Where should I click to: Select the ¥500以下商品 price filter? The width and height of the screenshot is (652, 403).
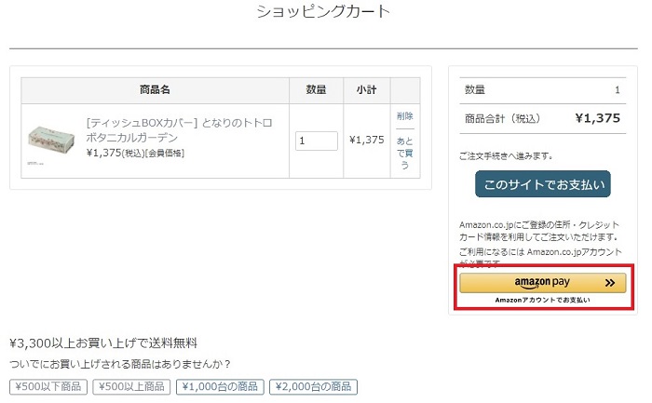click(48, 386)
